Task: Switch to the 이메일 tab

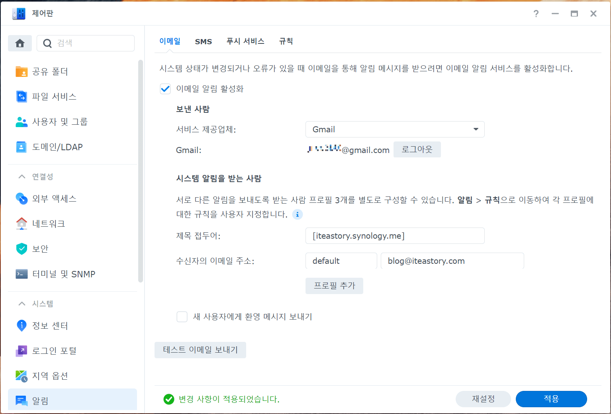Action: pyautogui.click(x=170, y=41)
